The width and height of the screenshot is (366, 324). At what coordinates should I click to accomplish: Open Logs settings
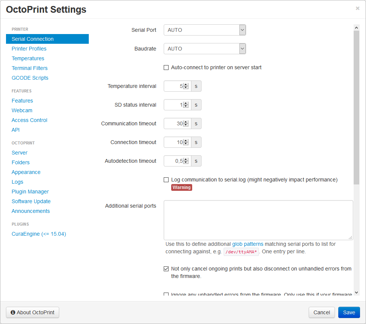pos(17,182)
